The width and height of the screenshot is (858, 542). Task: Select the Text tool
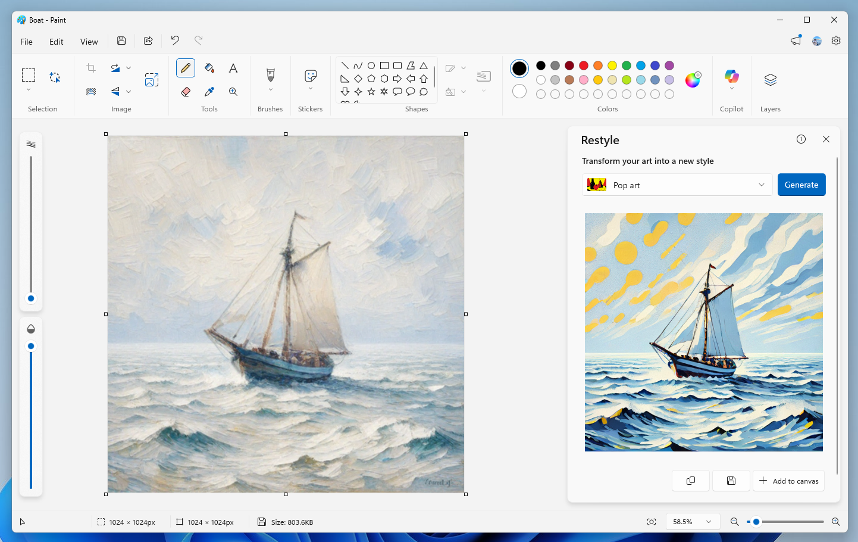(x=233, y=68)
